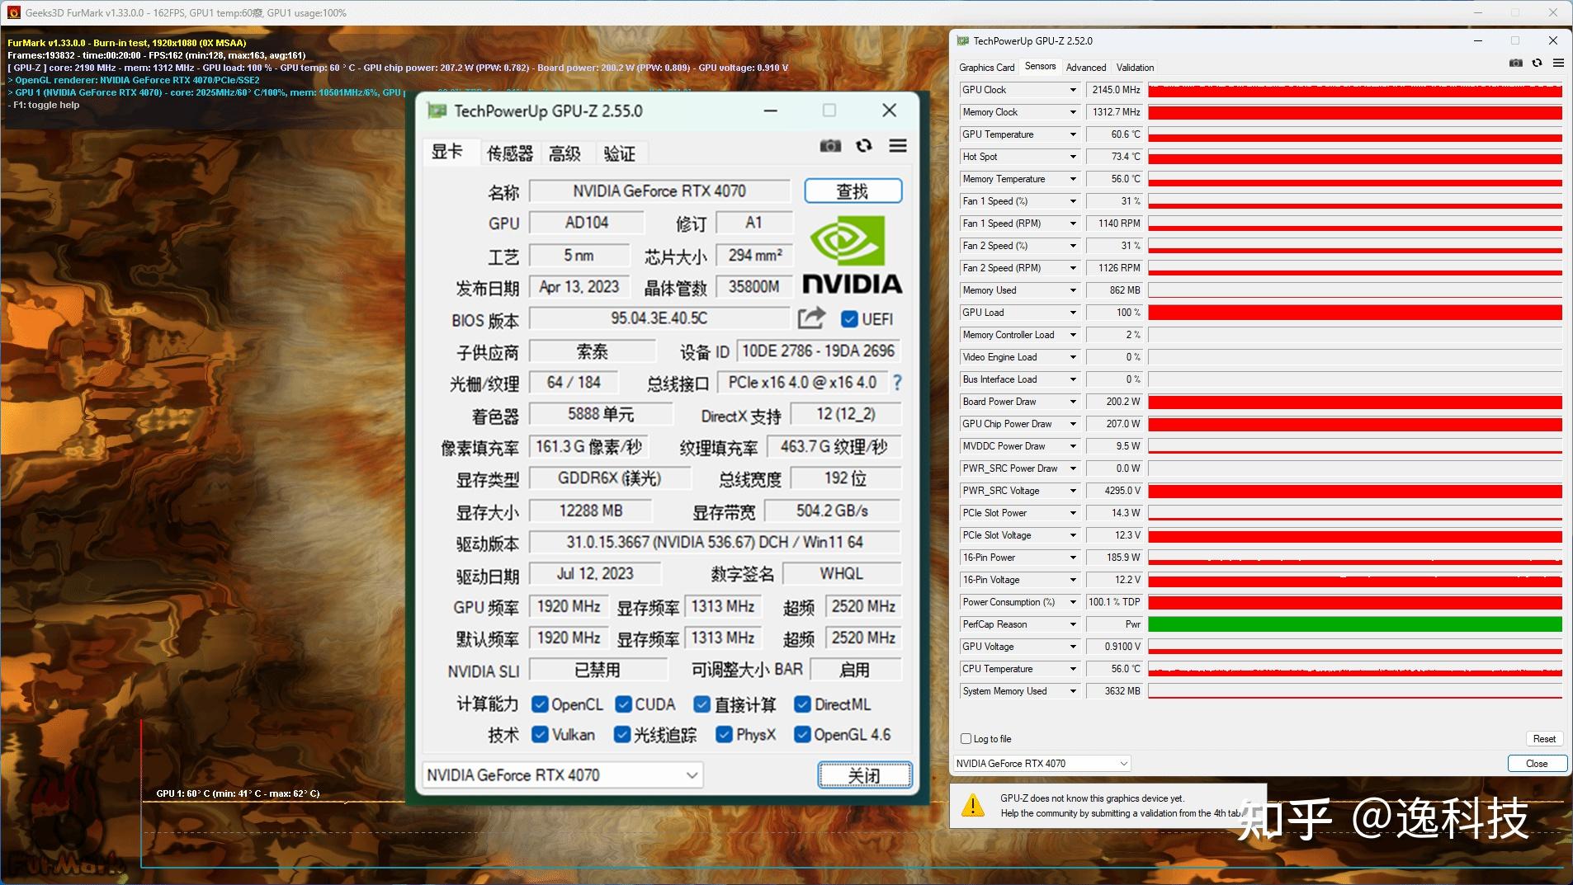This screenshot has height=885, width=1573.
Task: Toggle the DirectML checkbox
Action: click(x=802, y=704)
